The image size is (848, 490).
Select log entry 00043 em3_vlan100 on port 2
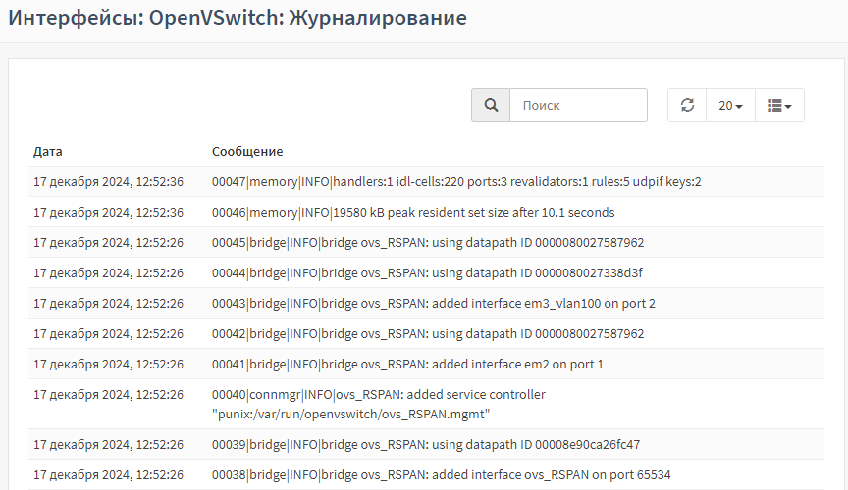426,303
